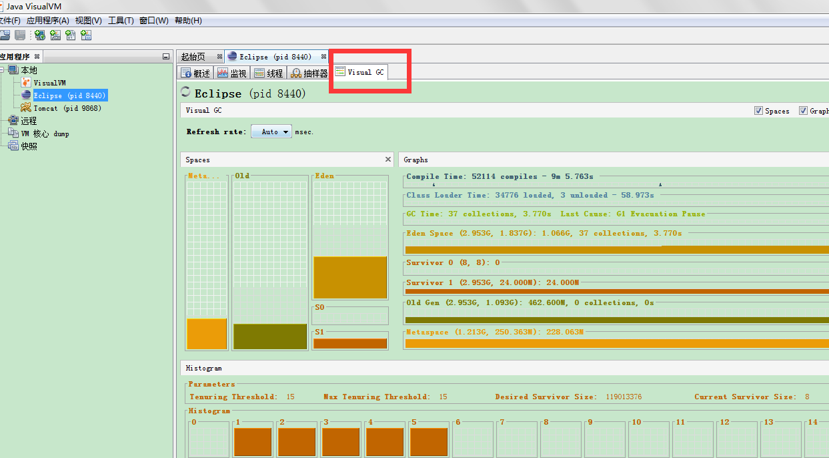Close the Spaces panel with its X

point(388,160)
